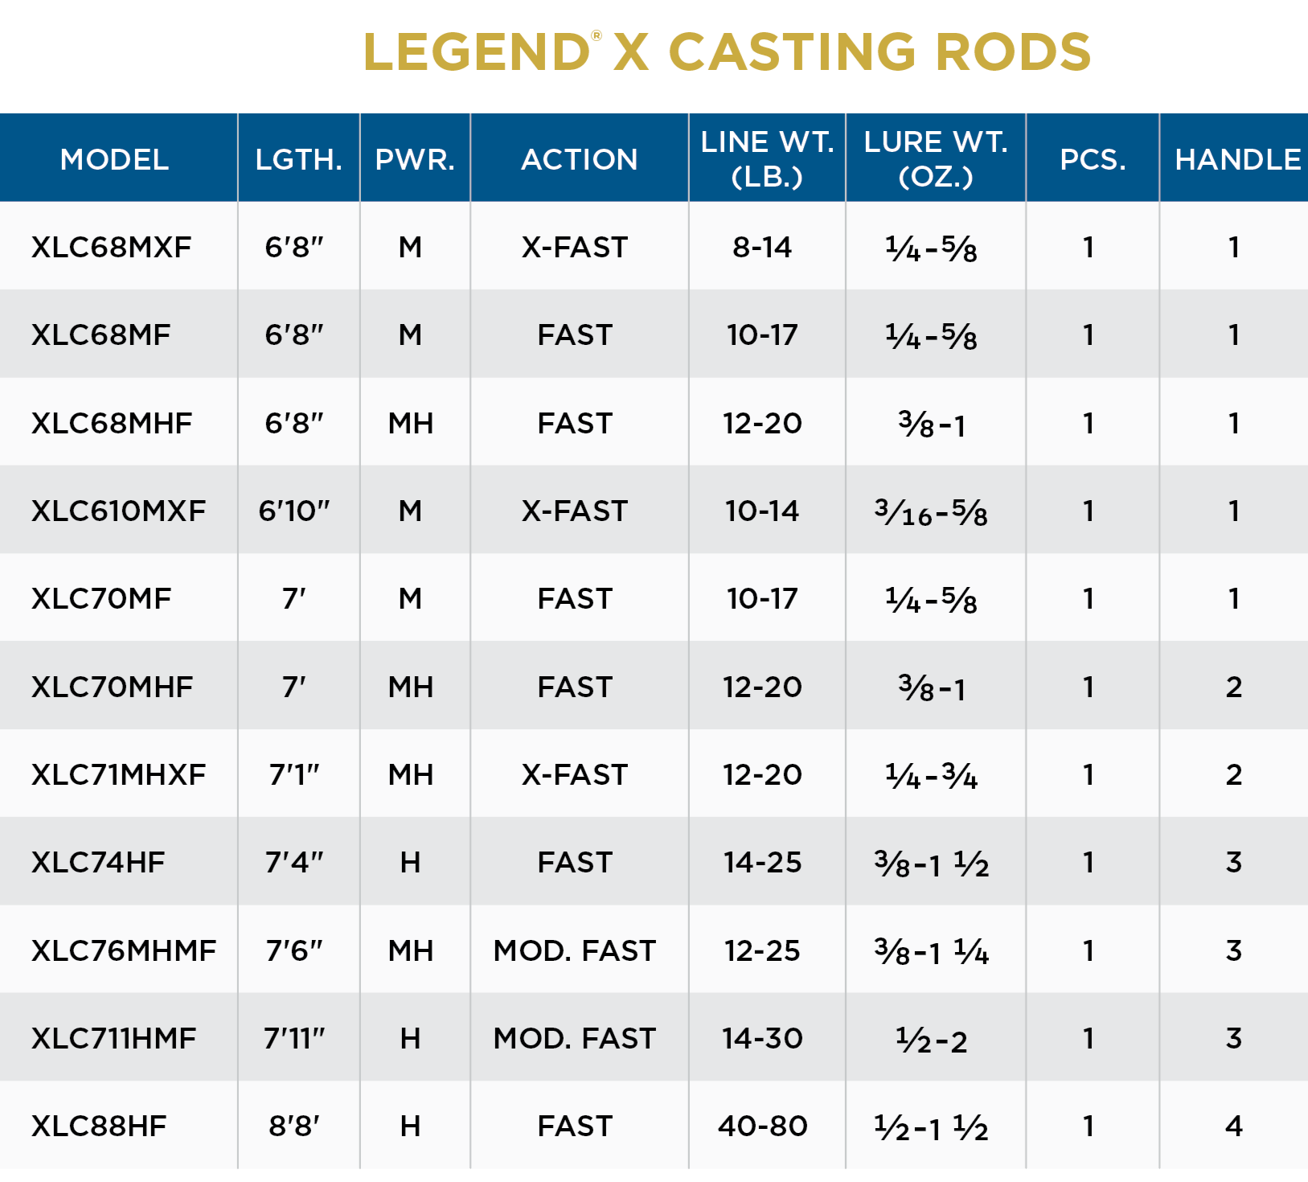Select model XLC68MXF in the table

tap(111, 247)
